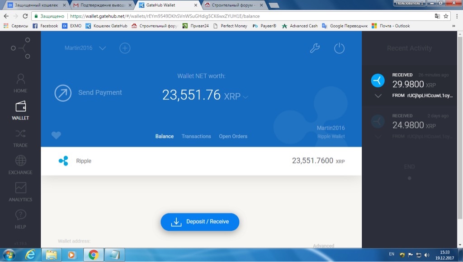Open Windows Explorer folder from taskbar
Image resolution: width=463 pixels, height=262 pixels.
[52, 255]
